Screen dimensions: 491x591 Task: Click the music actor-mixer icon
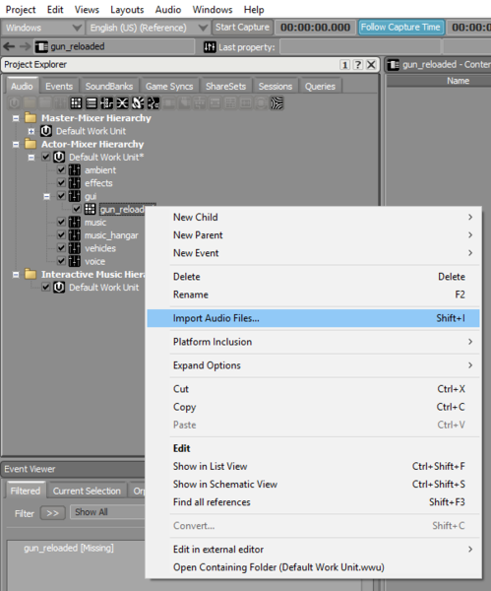(x=74, y=223)
